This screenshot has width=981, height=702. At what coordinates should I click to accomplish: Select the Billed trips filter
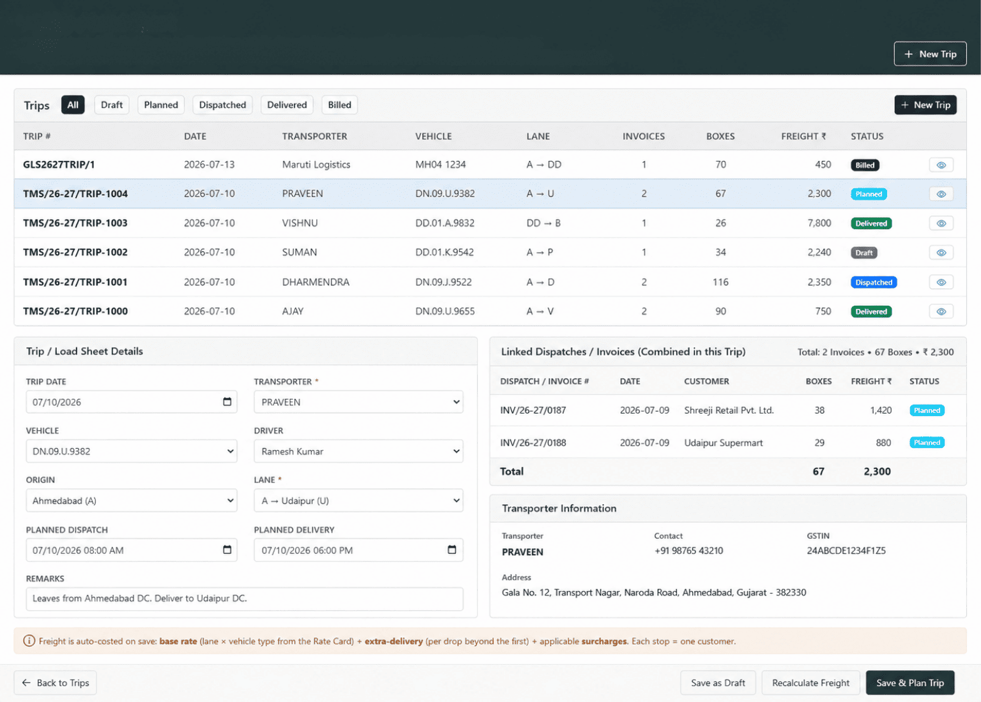[340, 105]
